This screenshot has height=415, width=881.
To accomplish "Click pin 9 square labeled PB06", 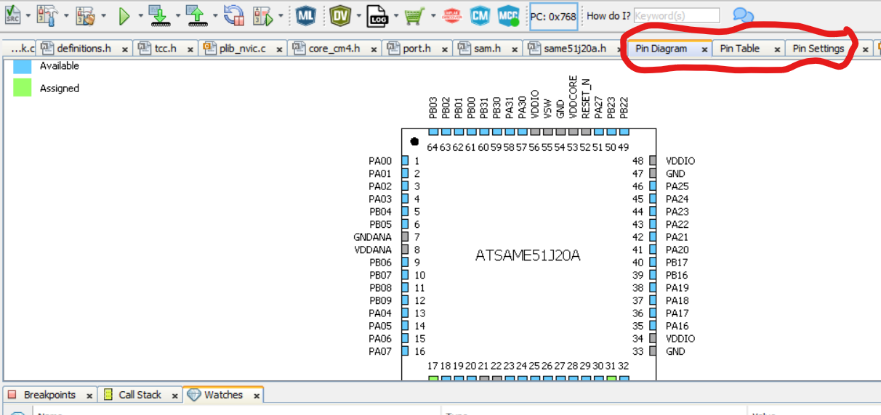I will 406,263.
